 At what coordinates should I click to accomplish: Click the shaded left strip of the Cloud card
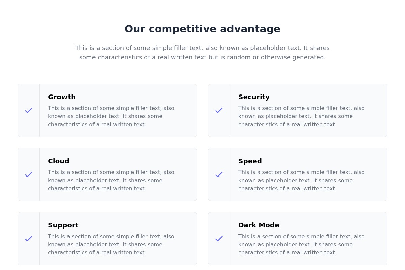click(29, 174)
